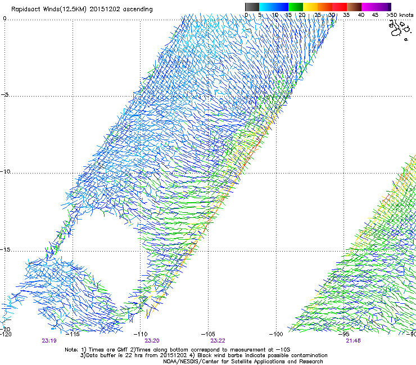Click the purple '23:20' pass time label
416x365 pixels.
coord(152,341)
